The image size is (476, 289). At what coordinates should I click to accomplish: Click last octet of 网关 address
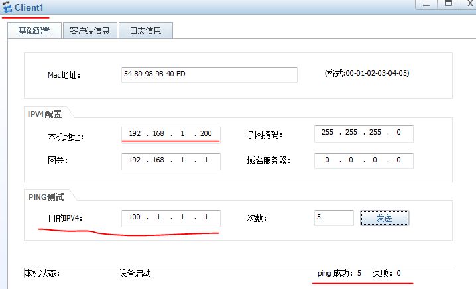206,161
